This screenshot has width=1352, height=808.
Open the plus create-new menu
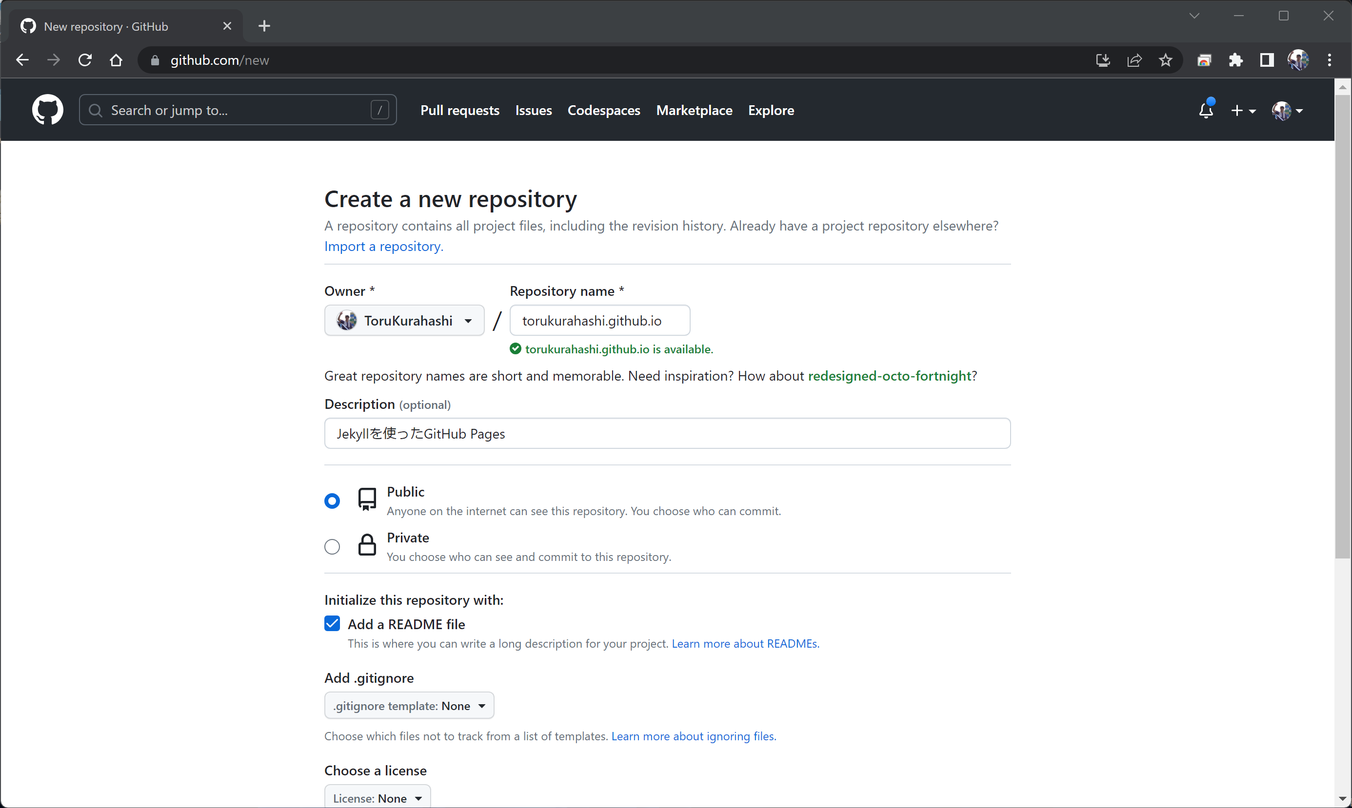tap(1243, 111)
